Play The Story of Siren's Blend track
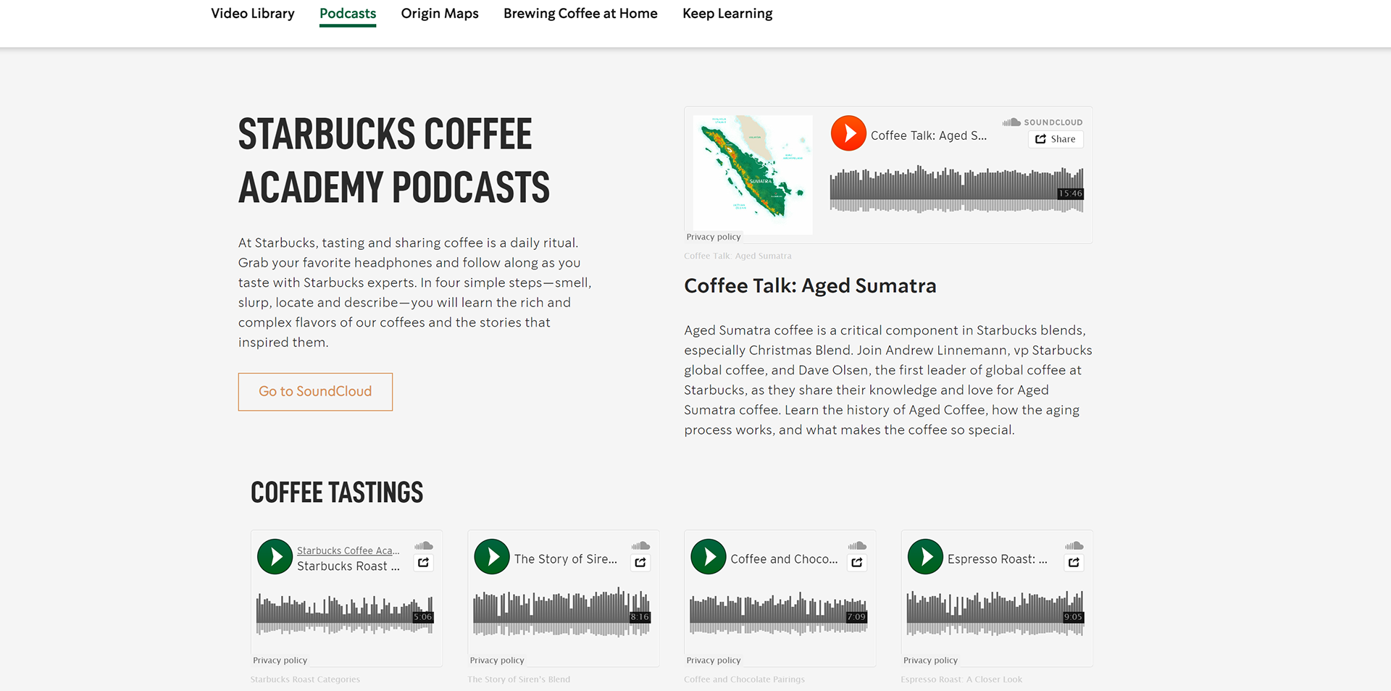The width and height of the screenshot is (1391, 691). point(492,557)
